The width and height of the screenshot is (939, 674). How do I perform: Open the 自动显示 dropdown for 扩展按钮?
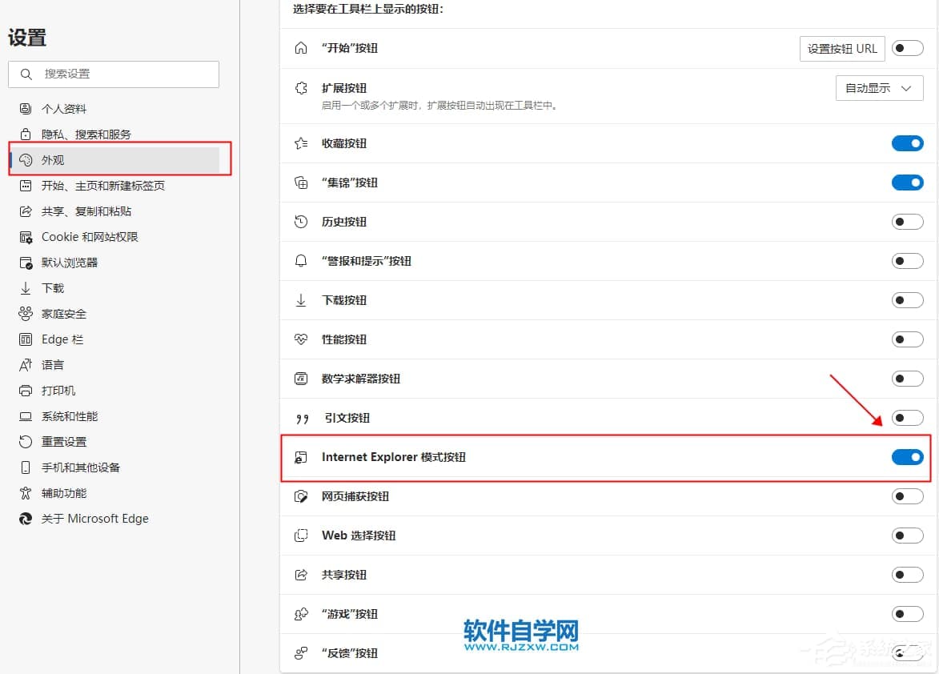[878, 88]
